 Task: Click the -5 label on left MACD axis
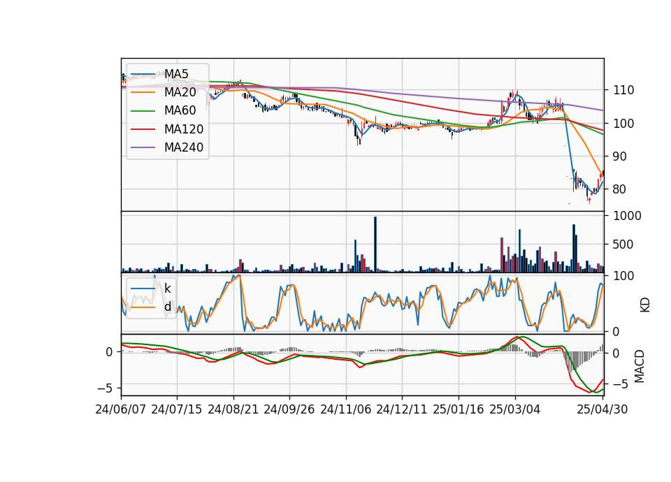click(105, 388)
